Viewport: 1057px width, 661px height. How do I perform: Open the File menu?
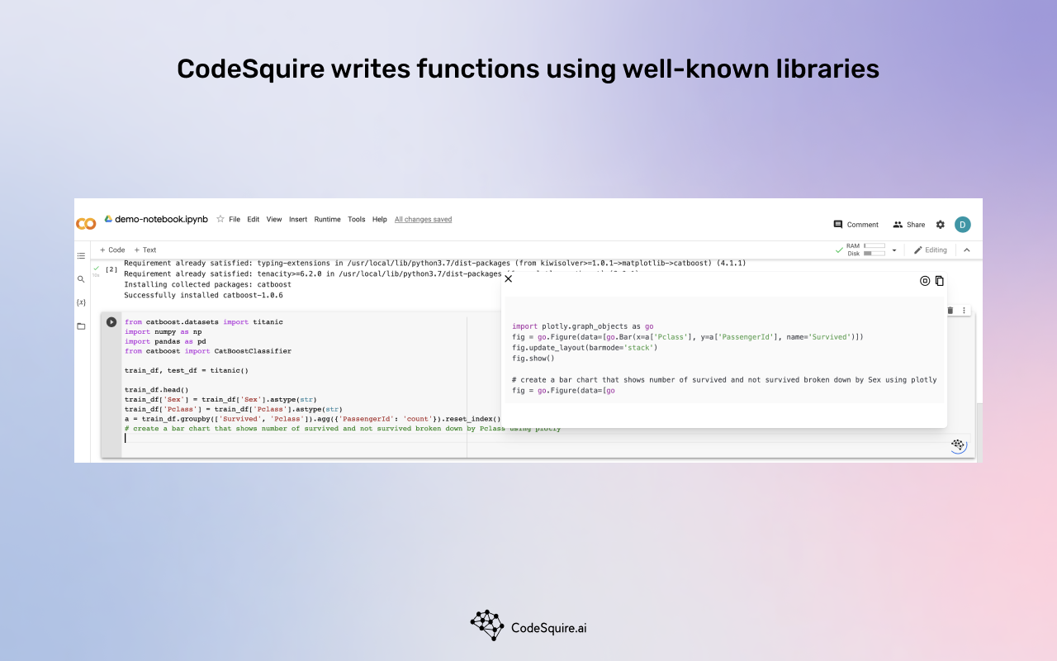pos(235,220)
